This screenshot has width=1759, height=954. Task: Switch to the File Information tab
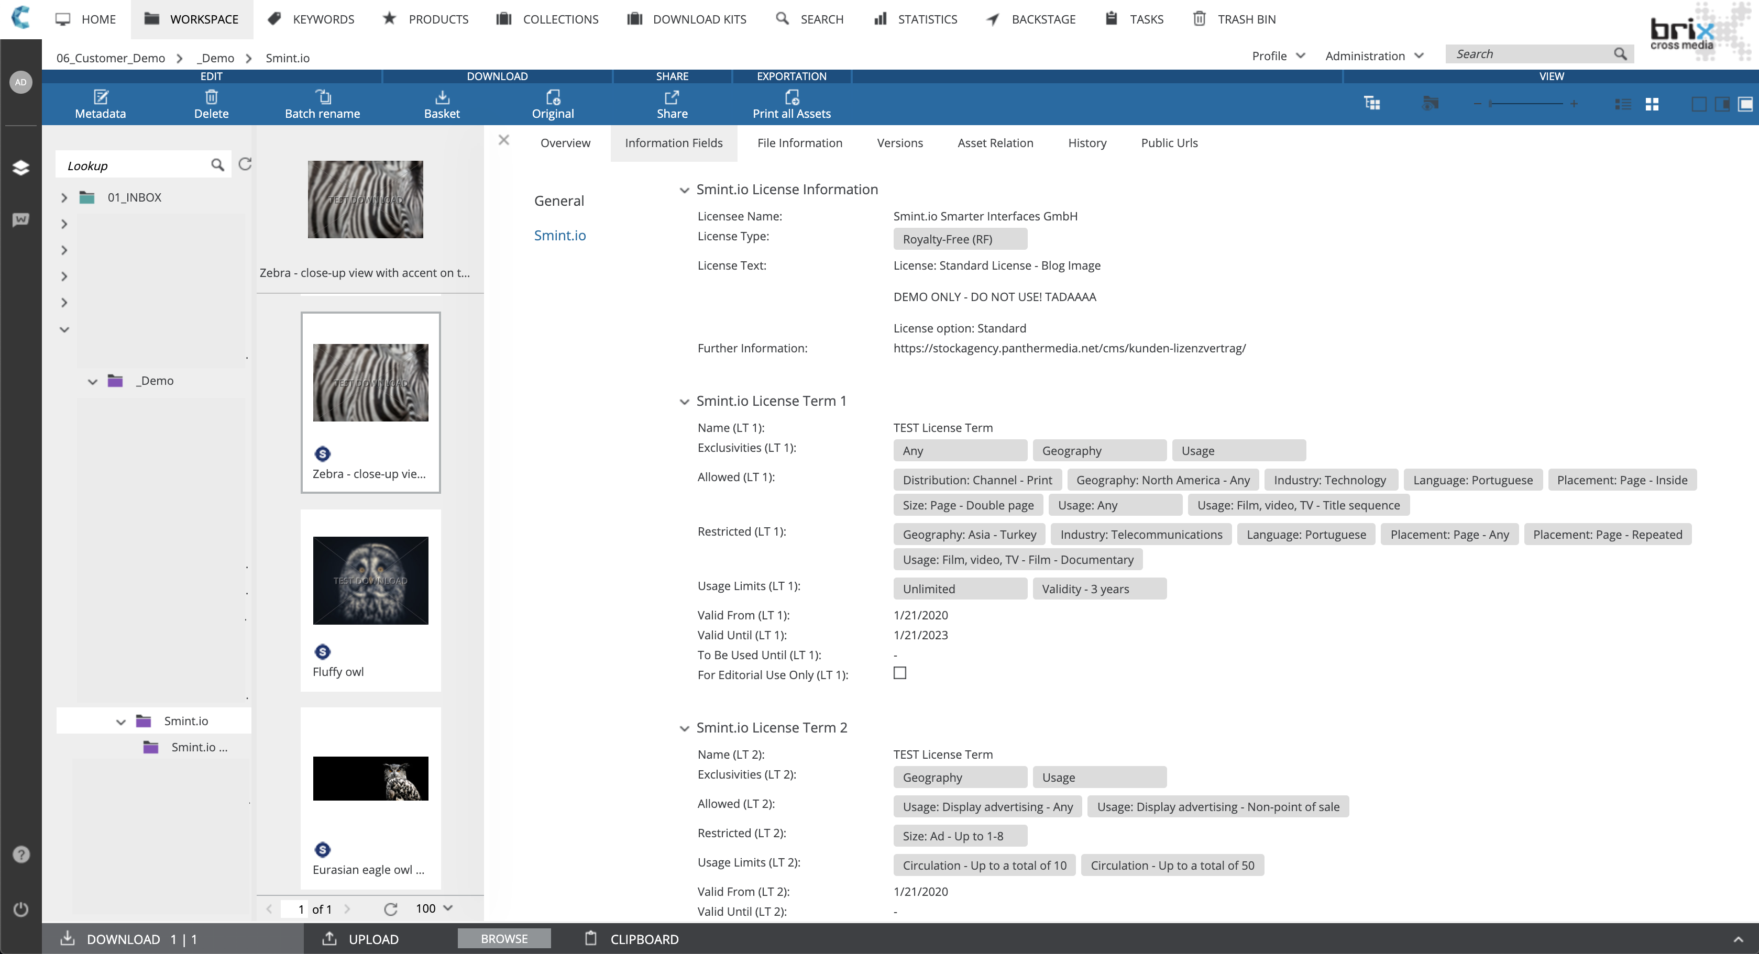pos(799,142)
